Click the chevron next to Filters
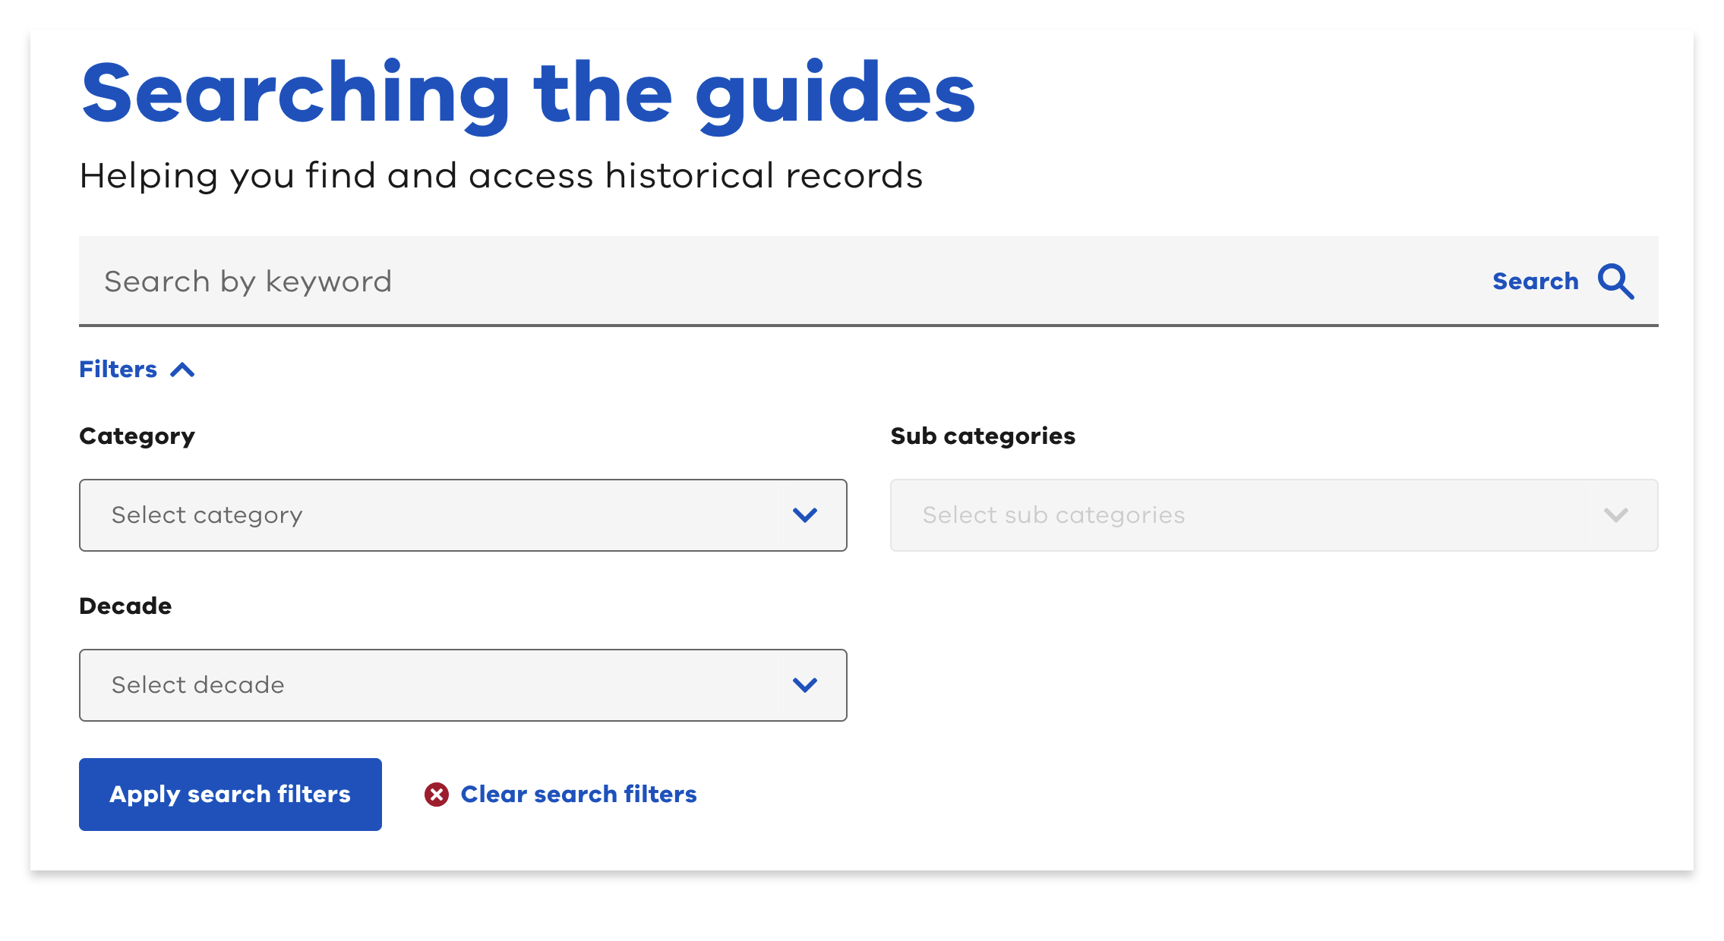The width and height of the screenshot is (1724, 941). coord(182,370)
